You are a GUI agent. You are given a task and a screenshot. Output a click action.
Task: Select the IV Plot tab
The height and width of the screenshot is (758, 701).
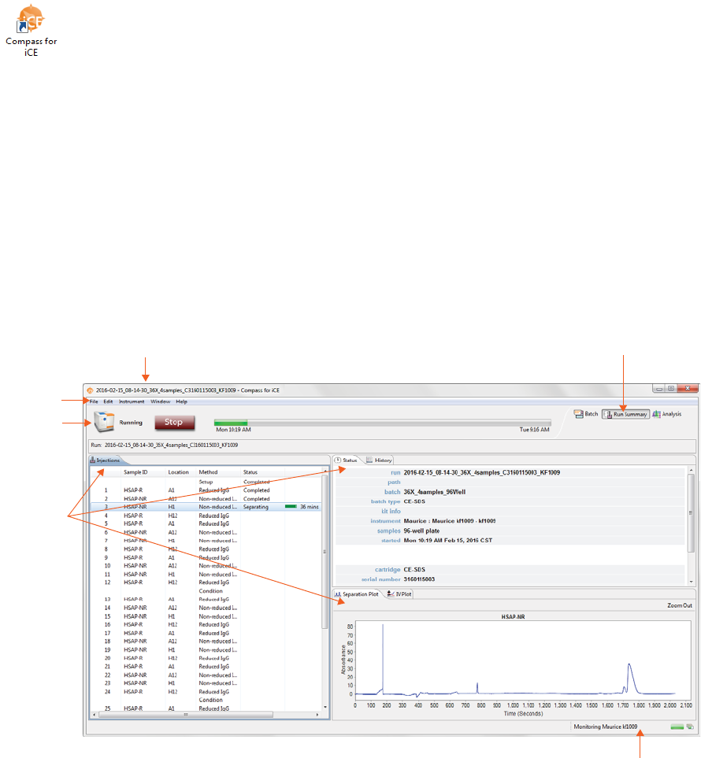[x=399, y=594]
